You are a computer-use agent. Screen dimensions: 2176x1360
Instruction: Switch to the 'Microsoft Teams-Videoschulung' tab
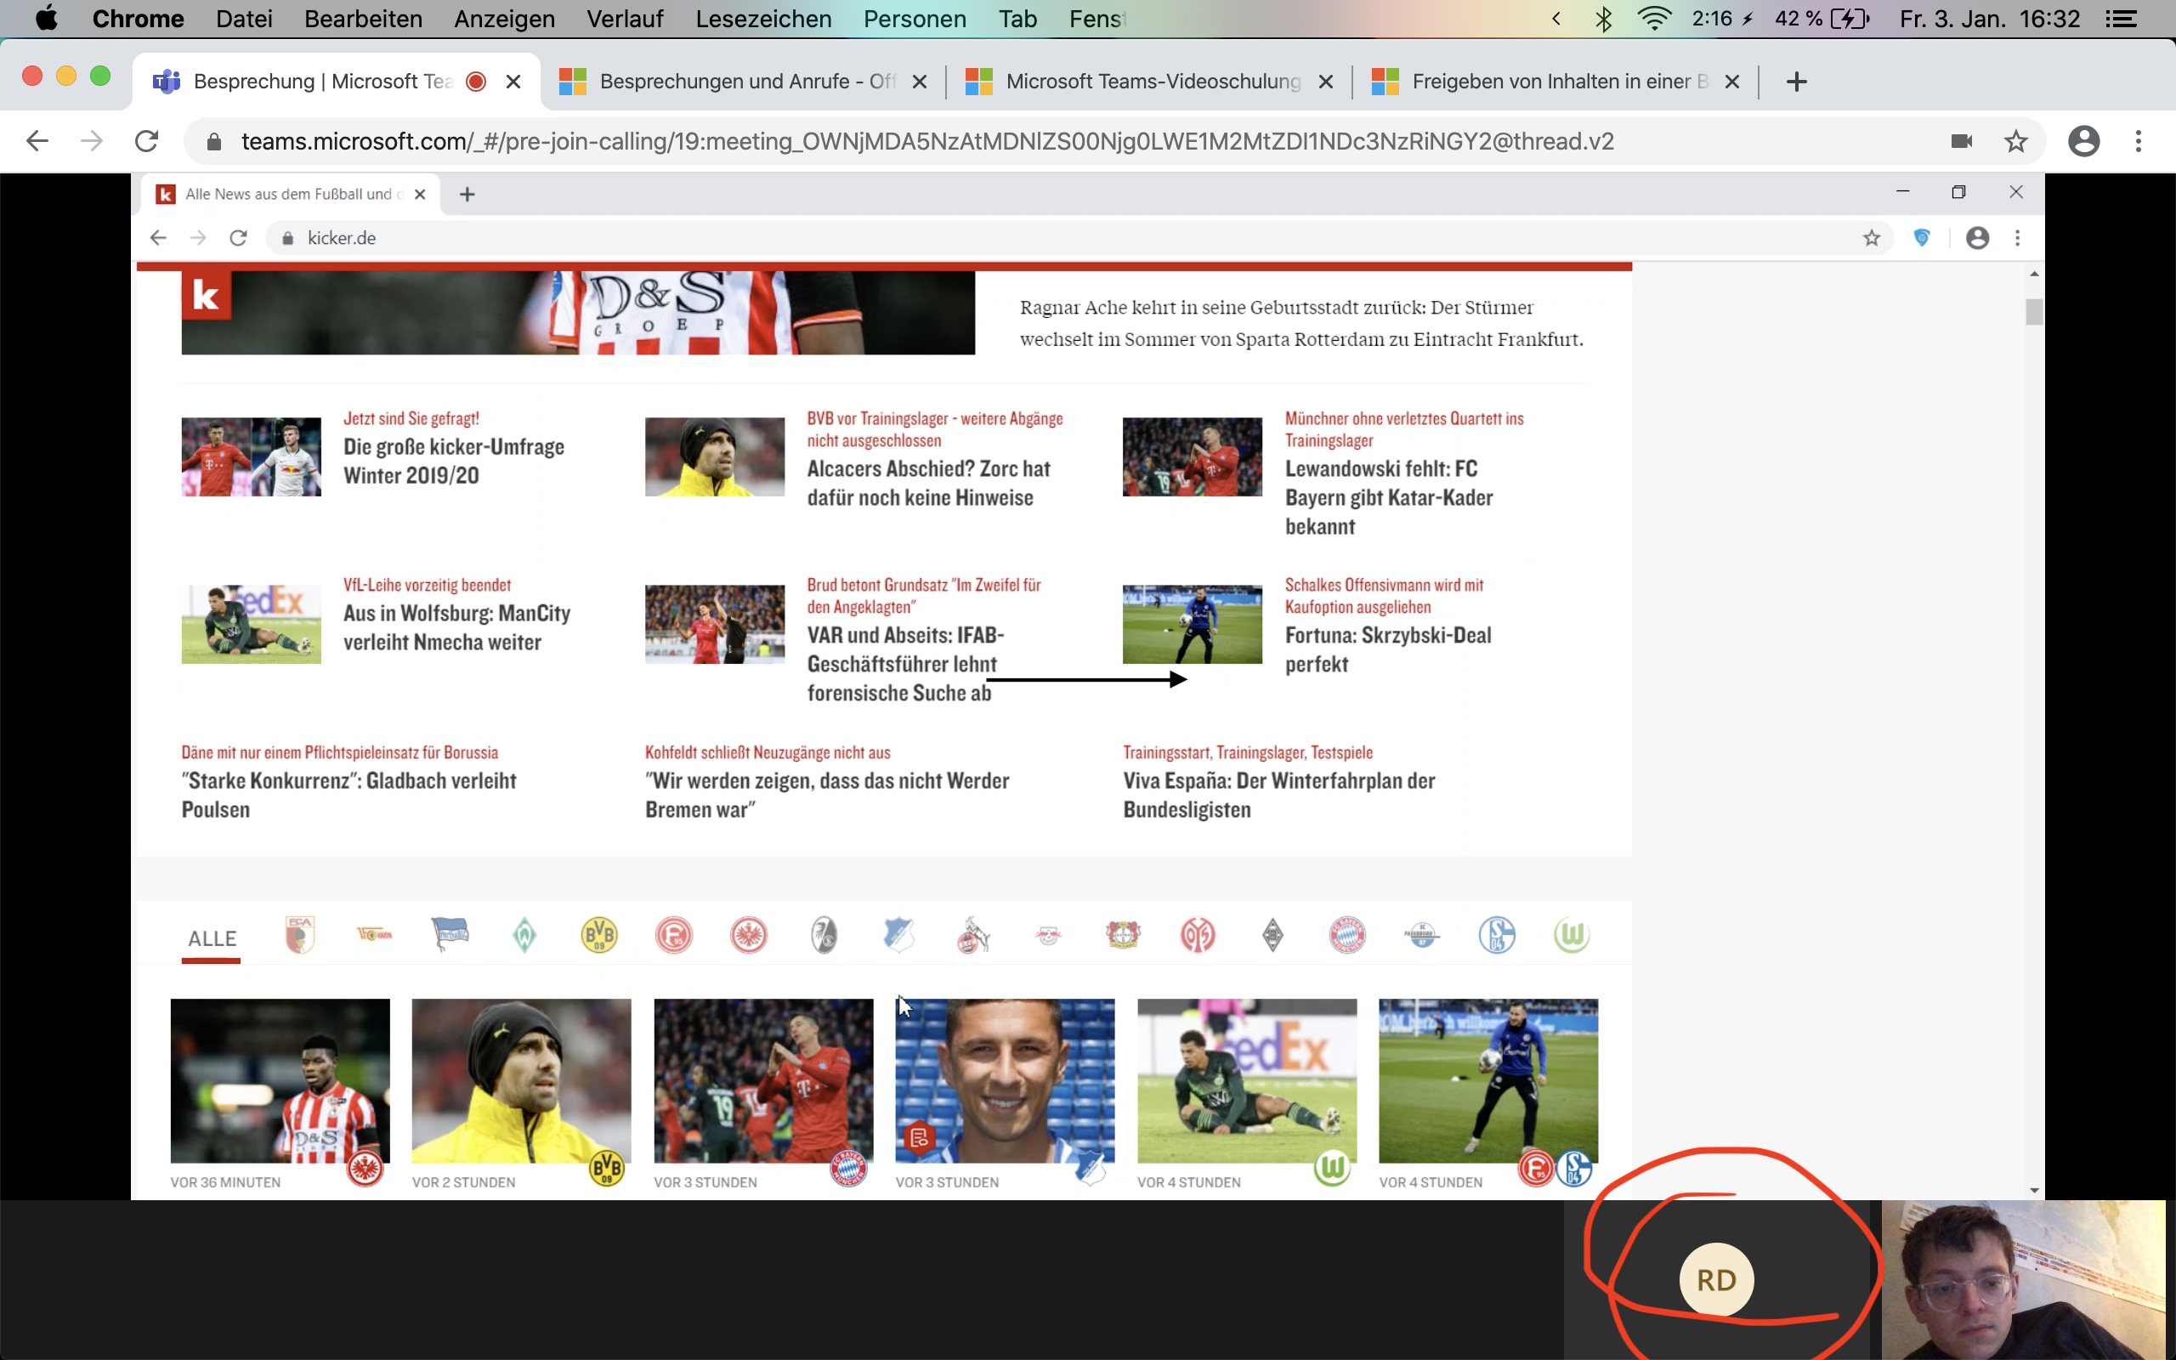[x=1149, y=82]
